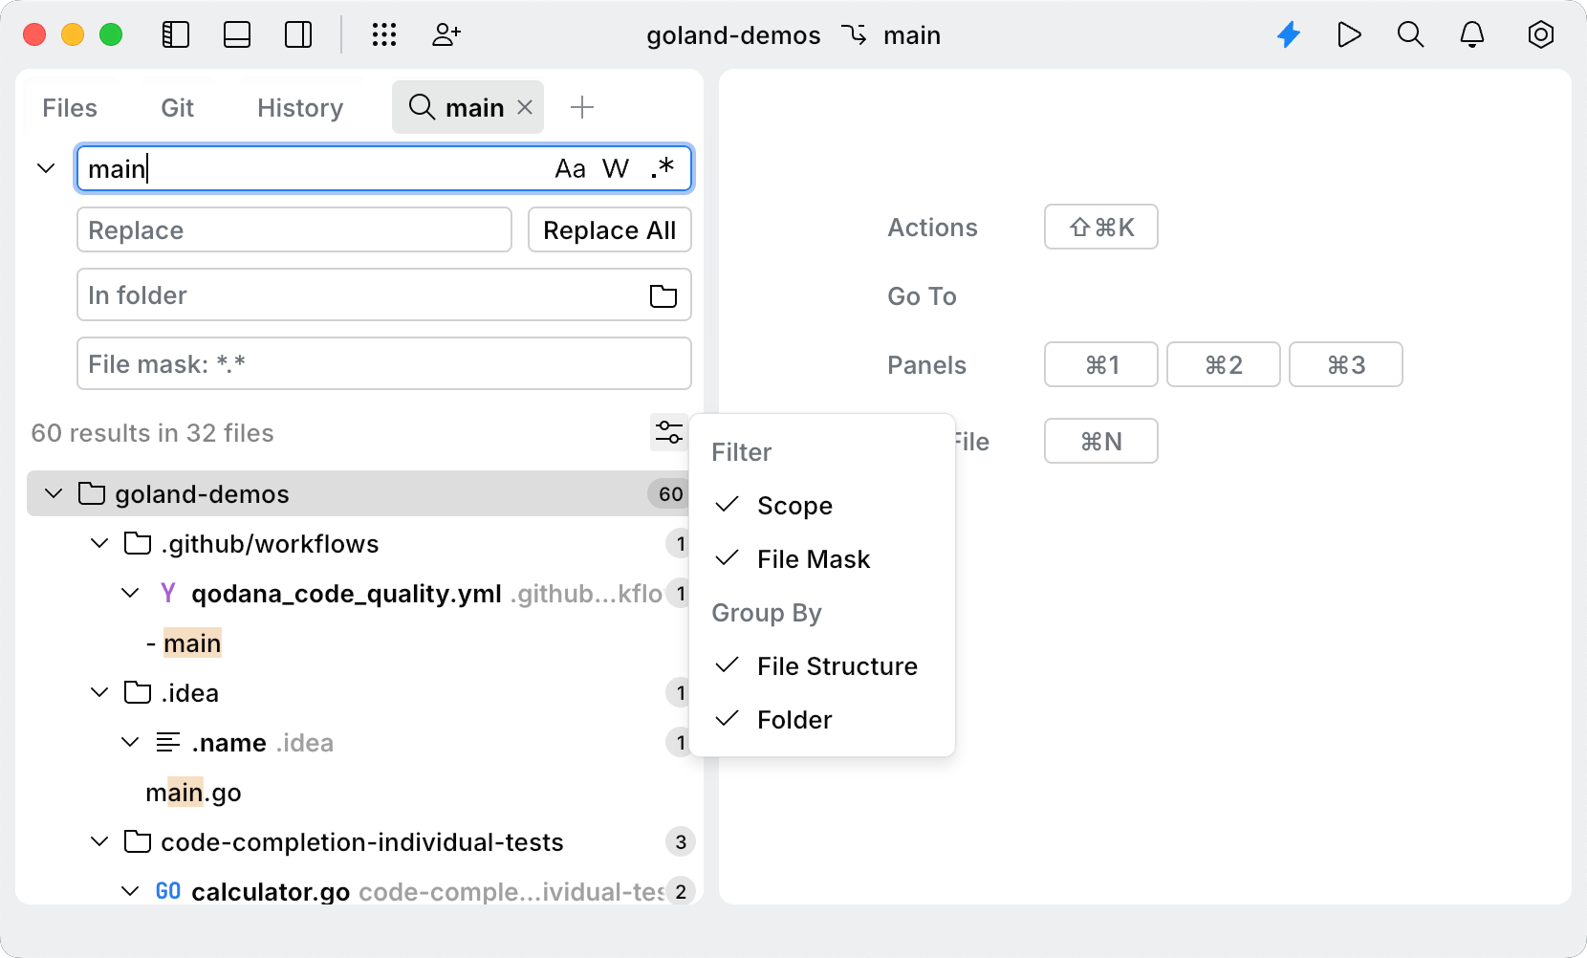Collapse the .idea folder results
The height and width of the screenshot is (958, 1587).
[x=99, y=692]
